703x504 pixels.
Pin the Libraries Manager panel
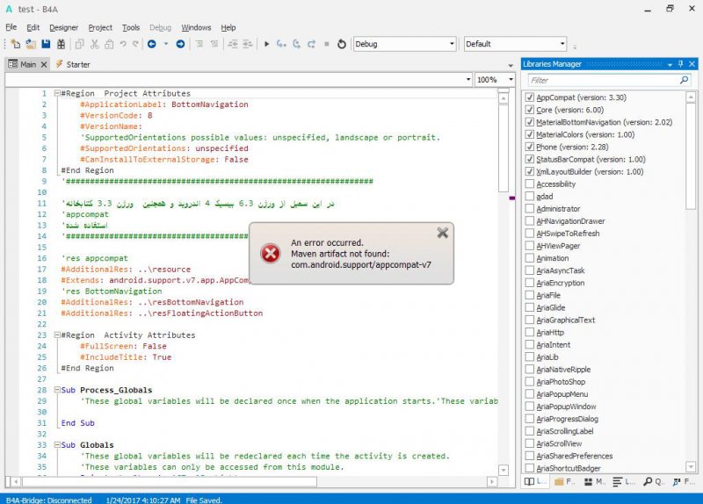pyautogui.click(x=680, y=64)
